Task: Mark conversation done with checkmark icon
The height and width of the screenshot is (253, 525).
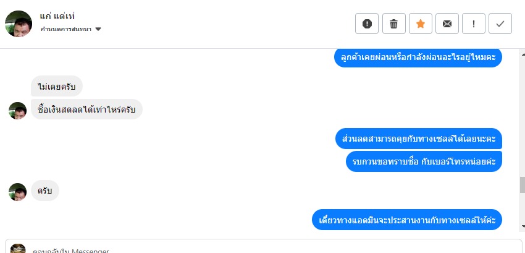Action: (500, 24)
